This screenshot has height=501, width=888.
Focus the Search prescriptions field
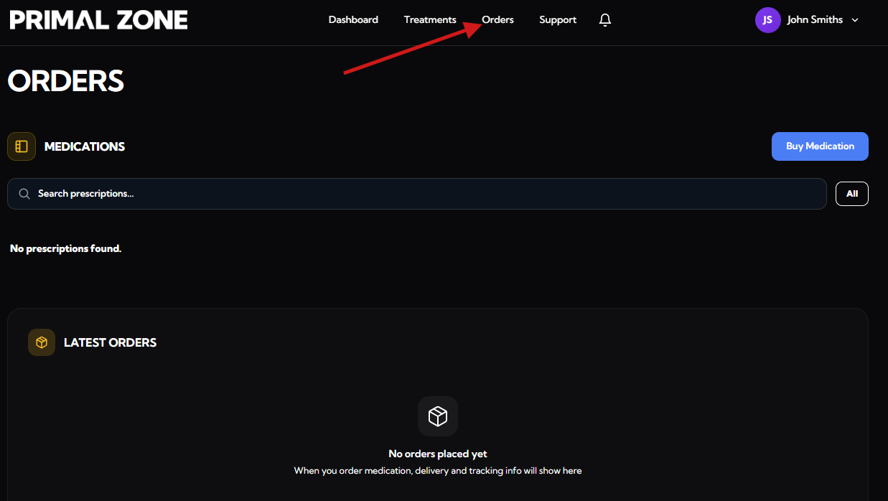coord(424,194)
